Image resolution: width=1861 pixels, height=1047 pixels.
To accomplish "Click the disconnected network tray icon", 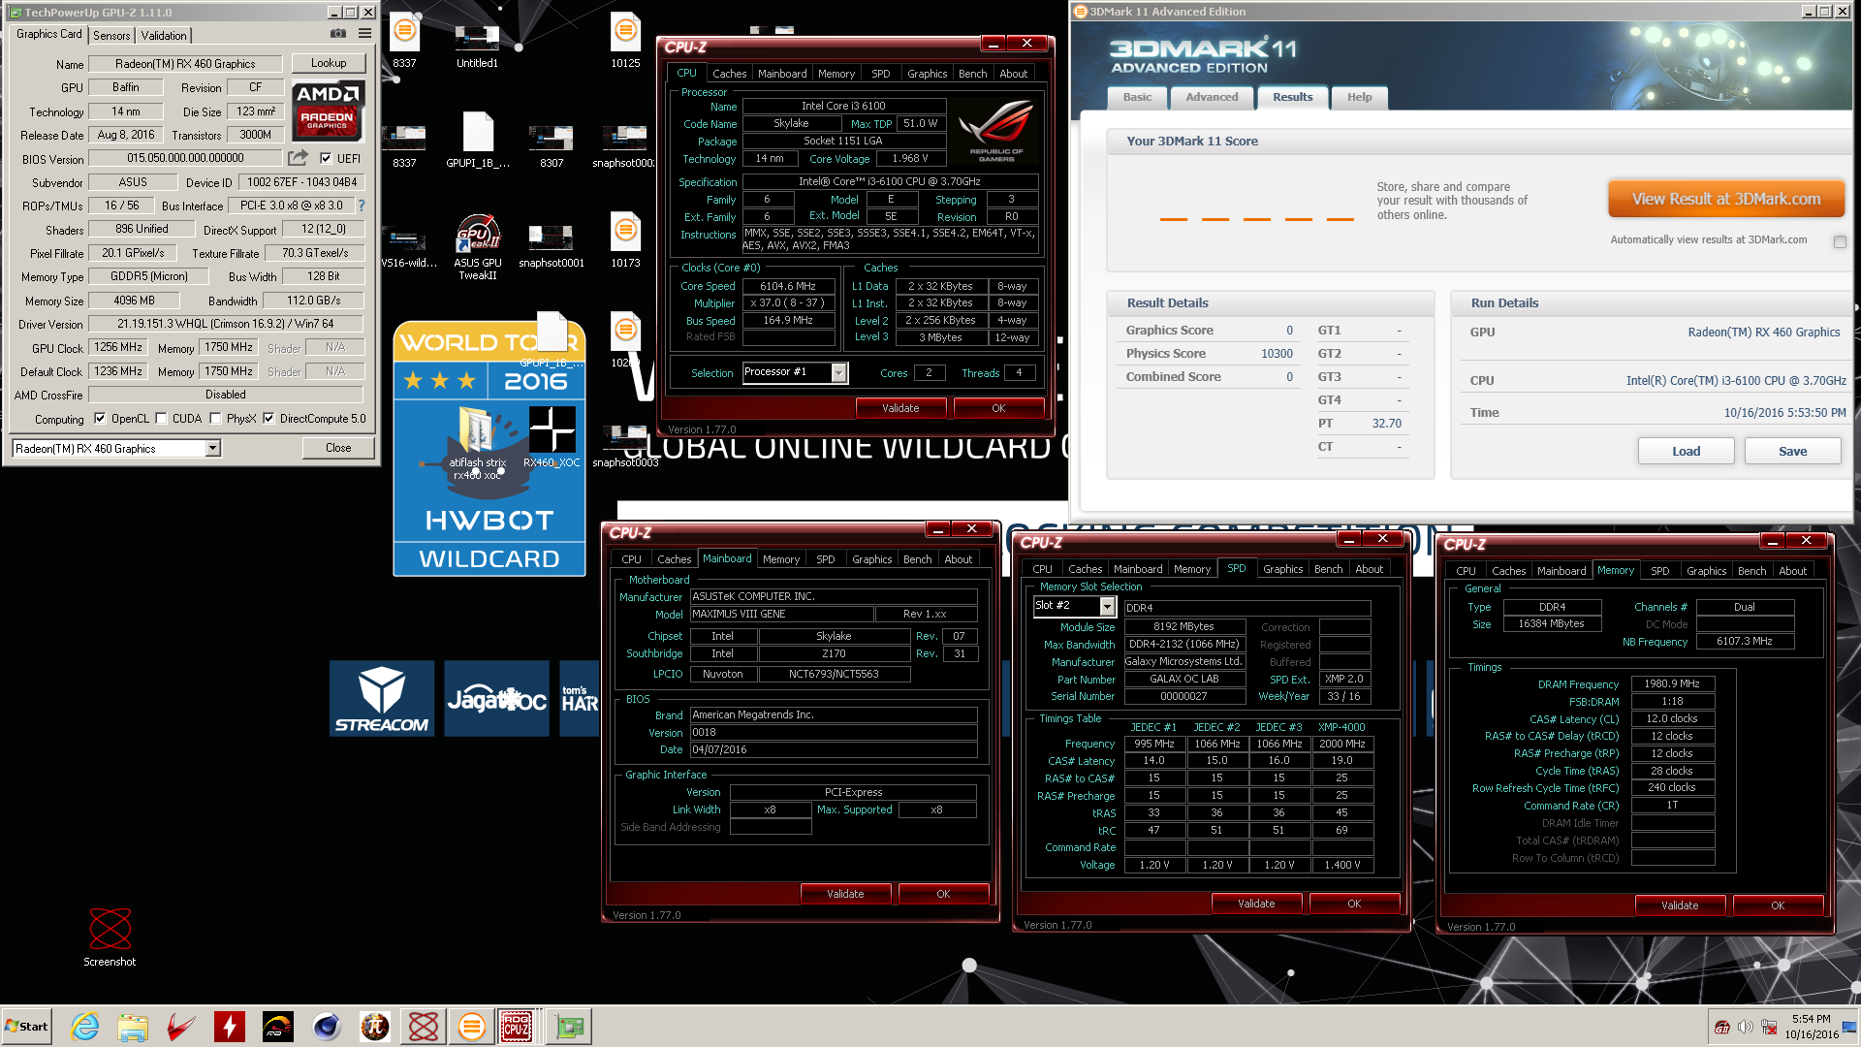I will pyautogui.click(x=1769, y=1027).
